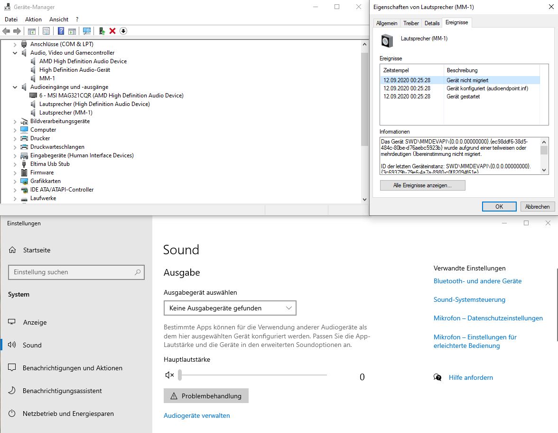Viewport: 558px width, 433px height.
Task: Click the Abbrechen button
Action: tap(537, 207)
